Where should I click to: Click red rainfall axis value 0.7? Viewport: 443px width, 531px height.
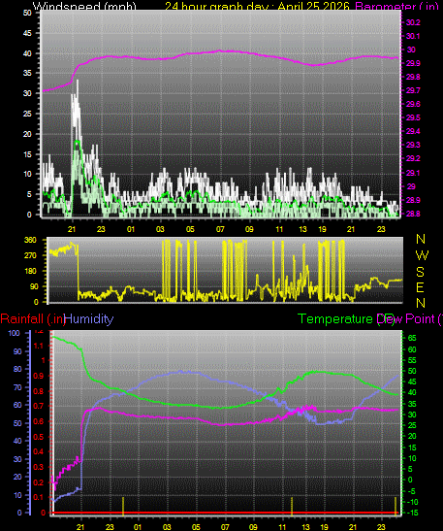coord(38,406)
